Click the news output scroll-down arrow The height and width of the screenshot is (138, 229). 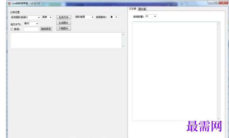pyautogui.click(x=218, y=119)
